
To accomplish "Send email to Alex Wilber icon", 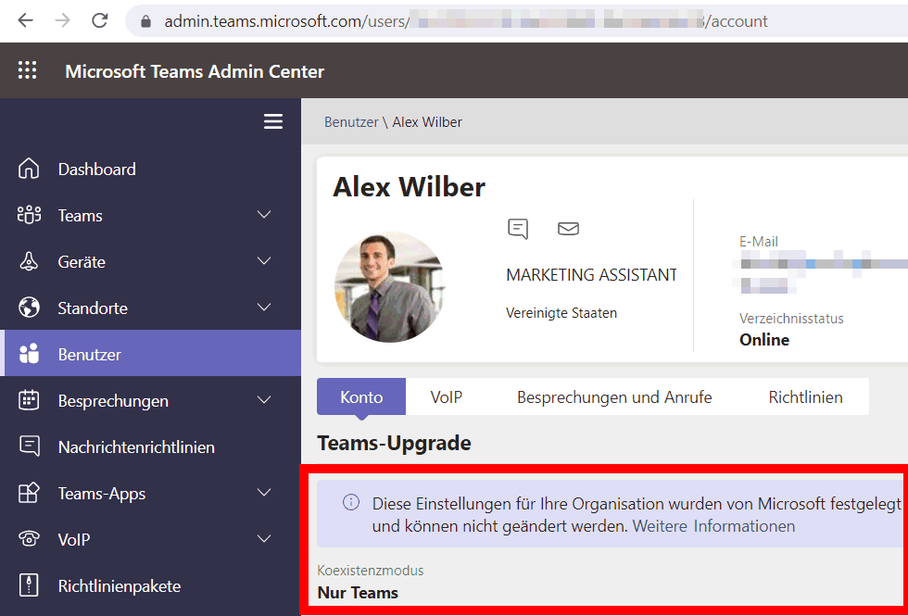I will pyautogui.click(x=568, y=229).
